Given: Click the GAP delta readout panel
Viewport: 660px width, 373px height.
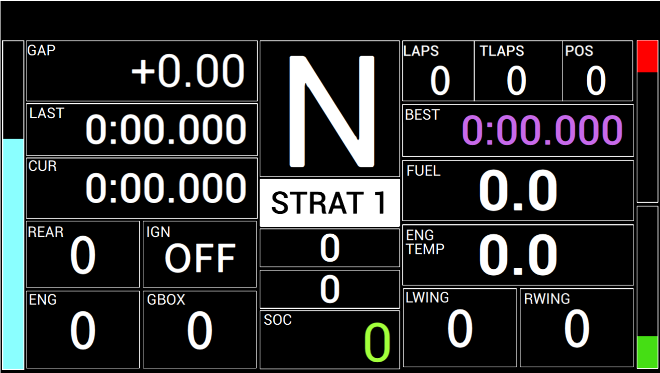Looking at the screenshot, I should [142, 71].
